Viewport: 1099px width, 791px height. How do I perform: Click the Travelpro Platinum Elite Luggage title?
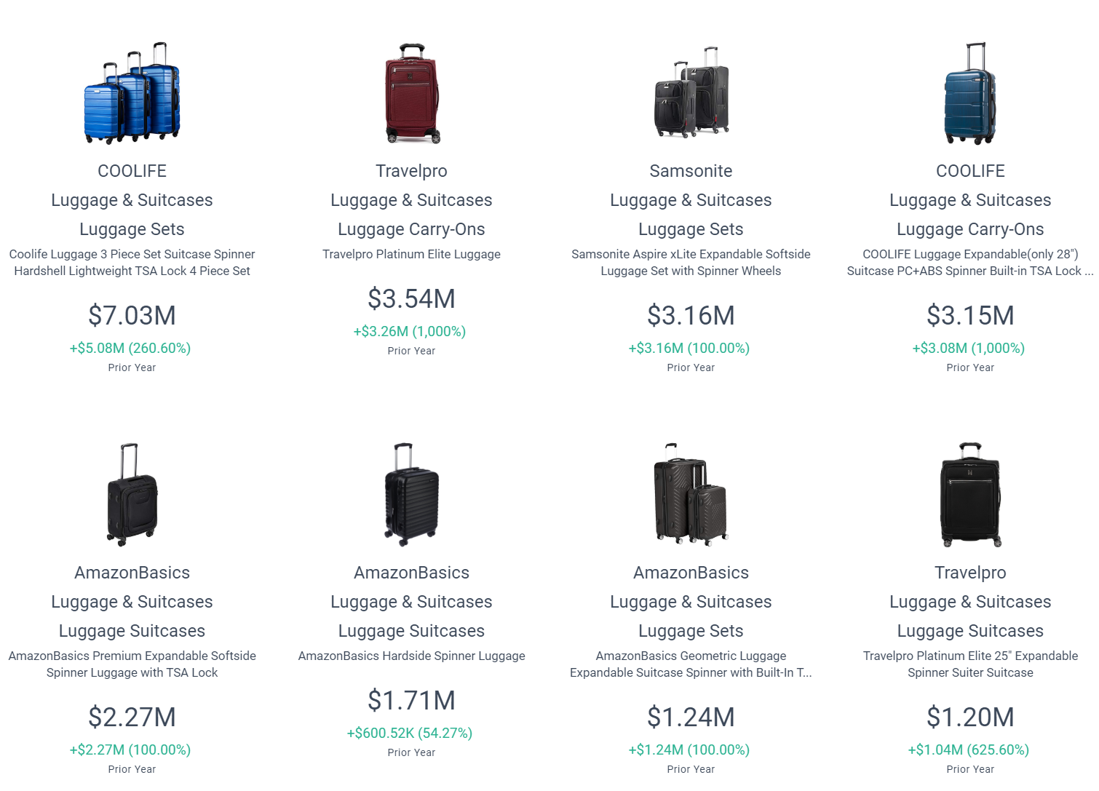click(x=412, y=254)
